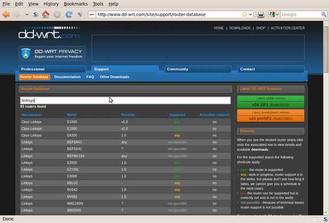
Task: Click the greyed-out Forward arrow button
Action: click(x=18, y=14)
